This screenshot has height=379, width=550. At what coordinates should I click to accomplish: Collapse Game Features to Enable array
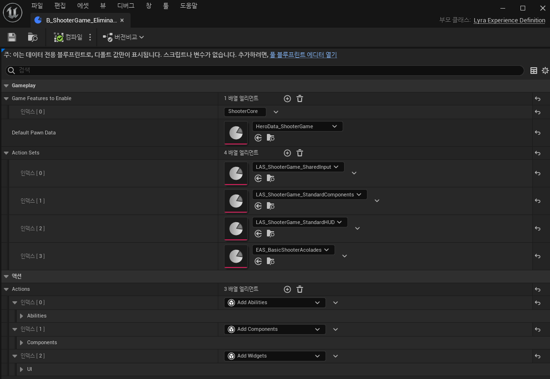[x=6, y=99]
